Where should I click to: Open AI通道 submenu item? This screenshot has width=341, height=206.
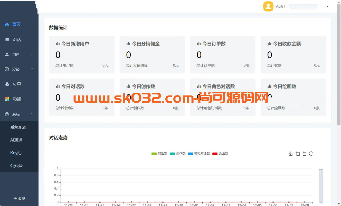19,140
